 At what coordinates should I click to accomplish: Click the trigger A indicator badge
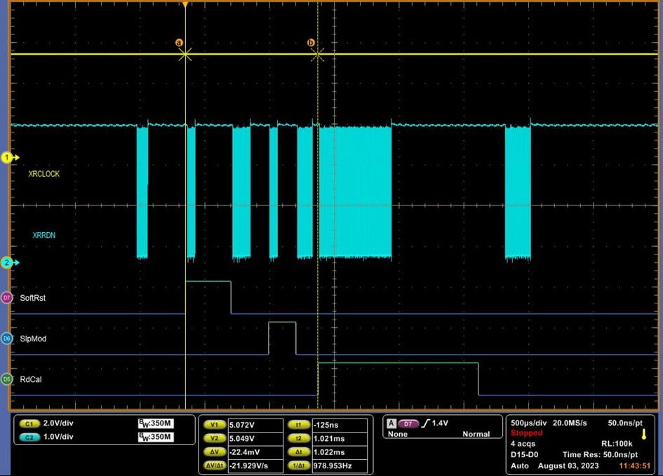(x=389, y=423)
